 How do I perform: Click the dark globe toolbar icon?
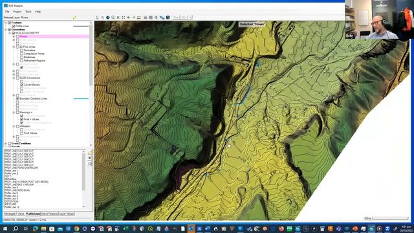(x=108, y=17)
